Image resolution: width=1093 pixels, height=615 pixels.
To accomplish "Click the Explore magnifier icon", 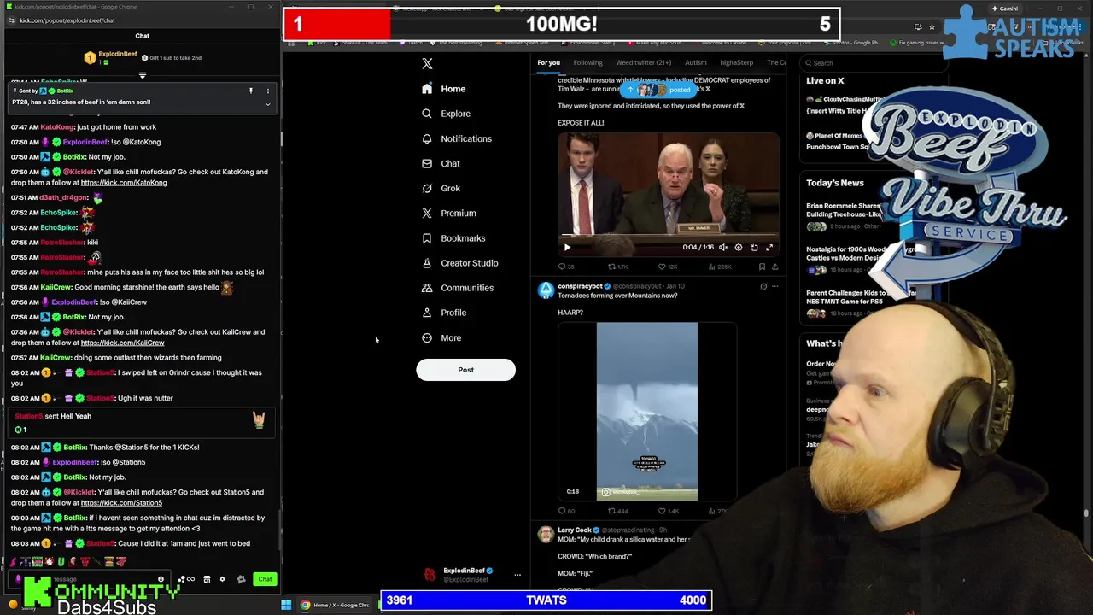I will tap(427, 114).
